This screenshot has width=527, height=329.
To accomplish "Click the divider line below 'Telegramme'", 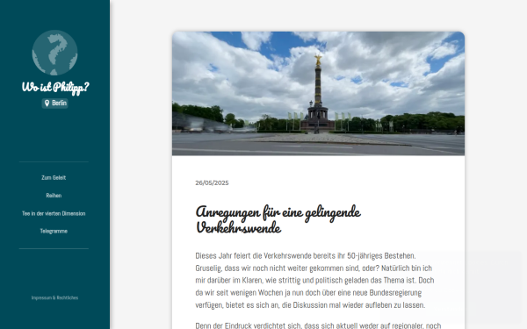I will click(x=54, y=249).
